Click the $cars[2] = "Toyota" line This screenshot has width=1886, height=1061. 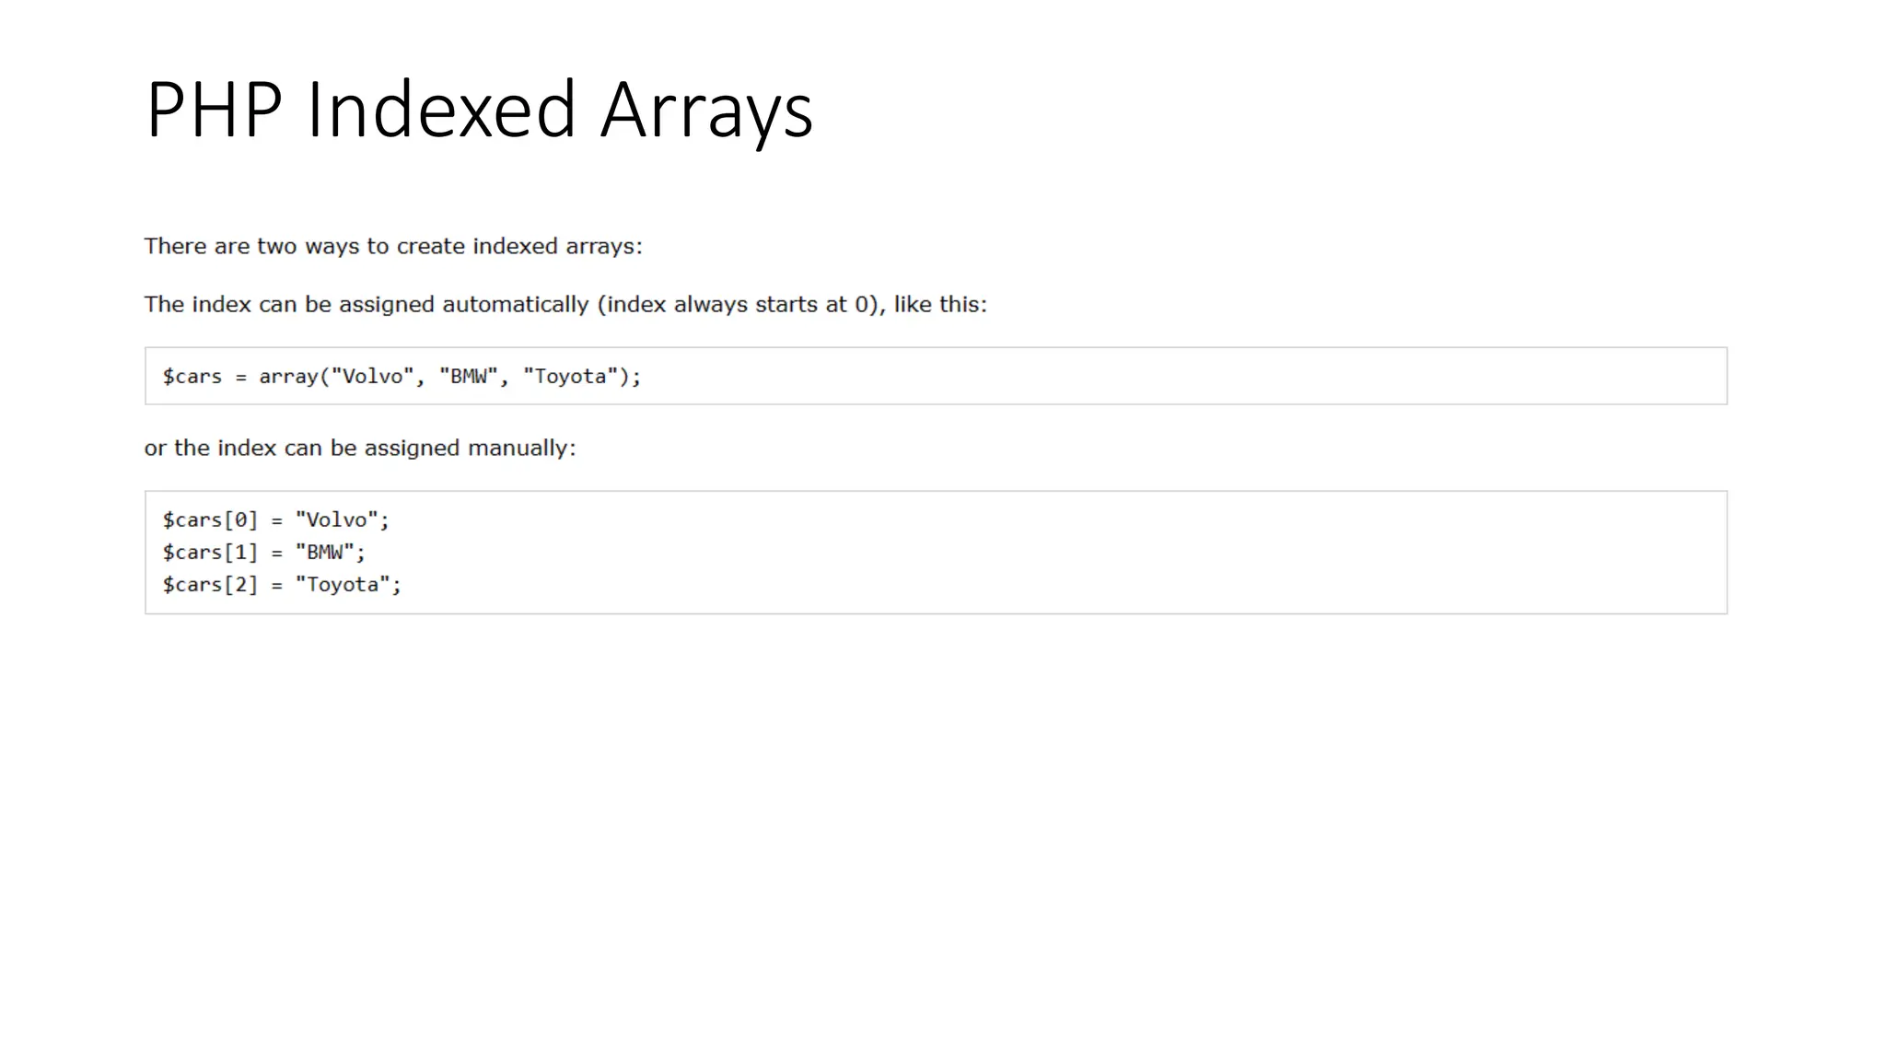tap(282, 585)
